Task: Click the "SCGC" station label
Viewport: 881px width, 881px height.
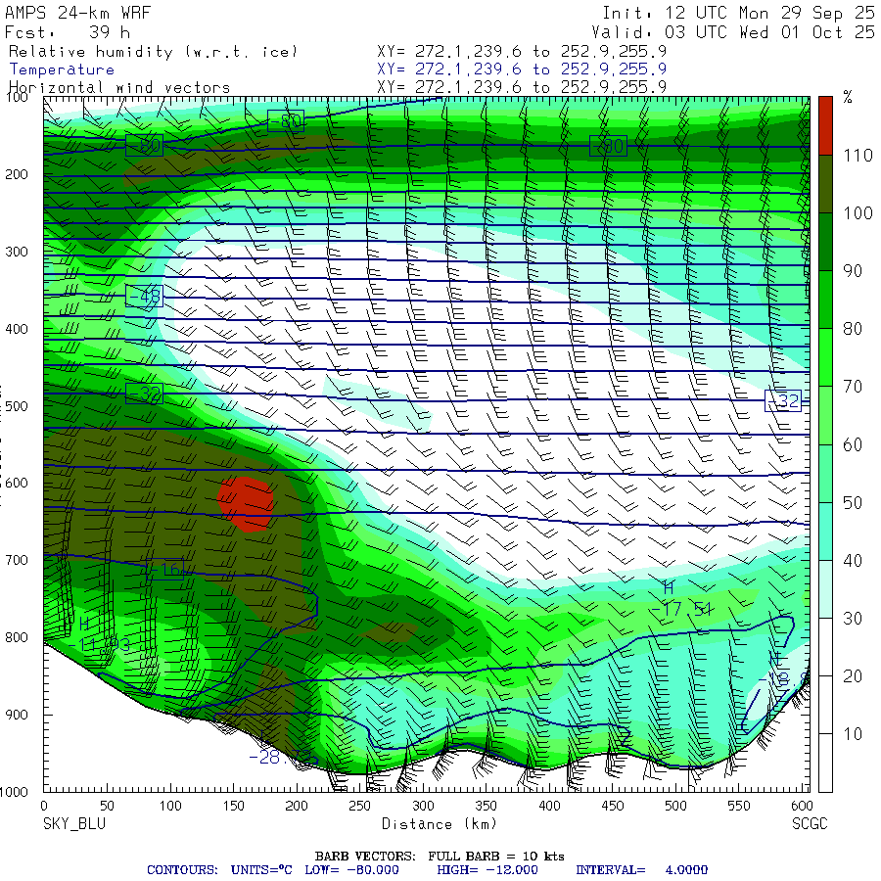Action: coord(810,823)
